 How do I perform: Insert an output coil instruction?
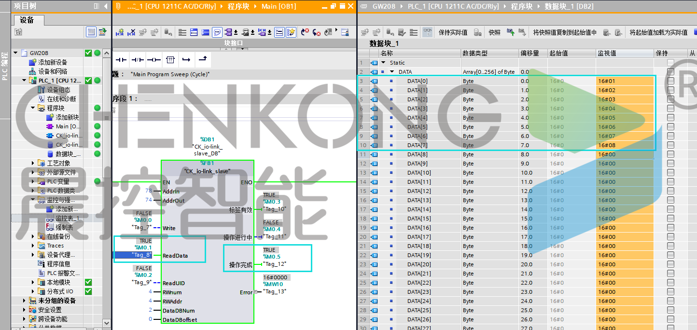pos(153,60)
